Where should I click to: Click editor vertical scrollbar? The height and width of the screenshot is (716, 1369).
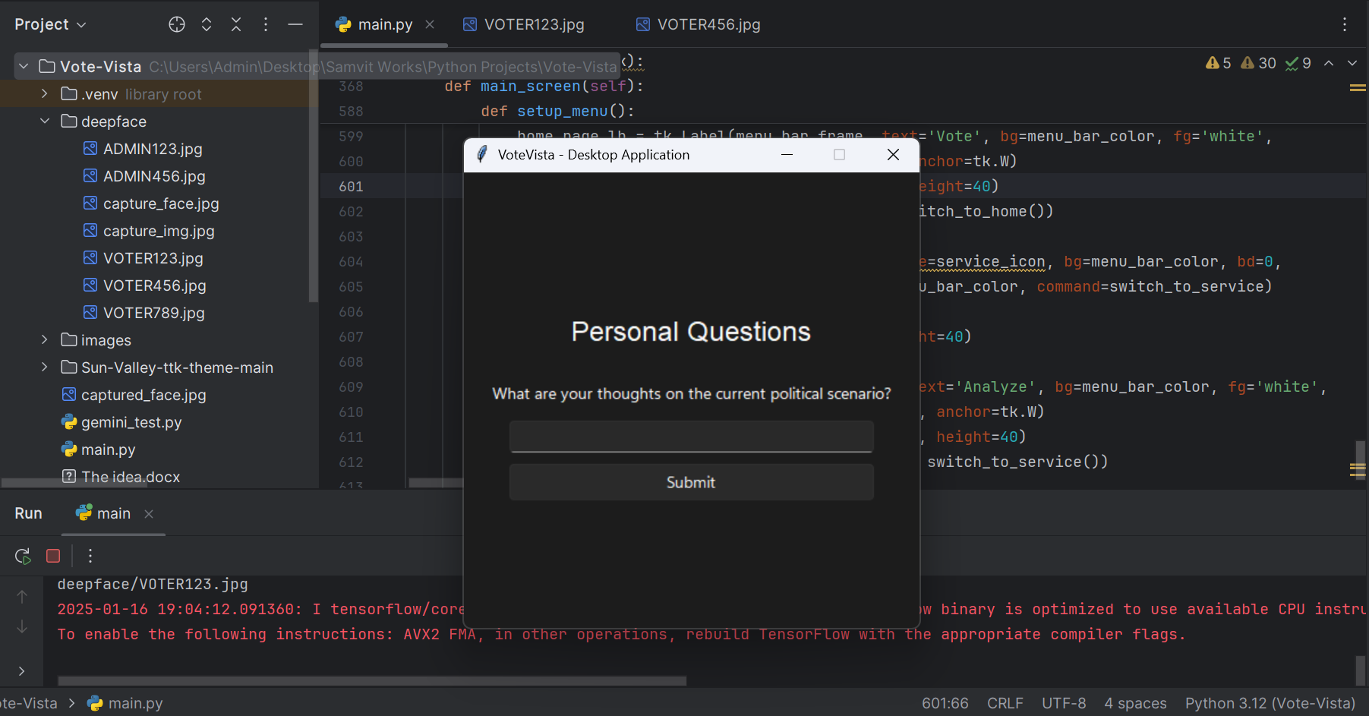1361,460
